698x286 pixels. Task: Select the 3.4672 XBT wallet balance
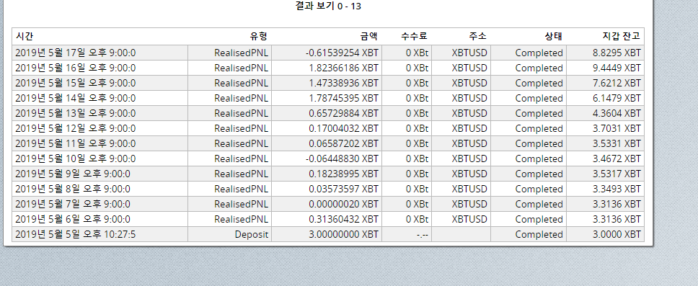(606, 158)
